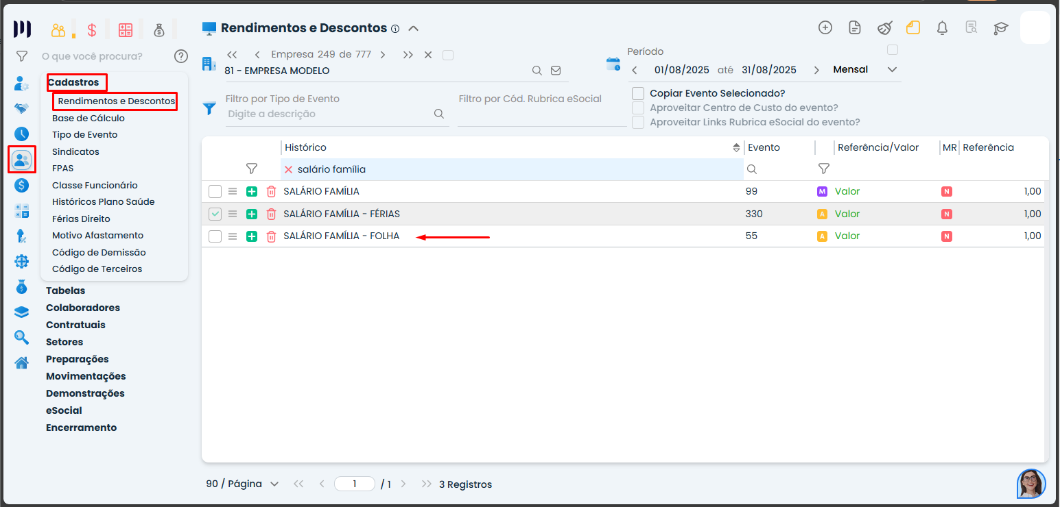Open the 90 / Página page size dropdown
This screenshot has width=1060, height=507.
(242, 484)
